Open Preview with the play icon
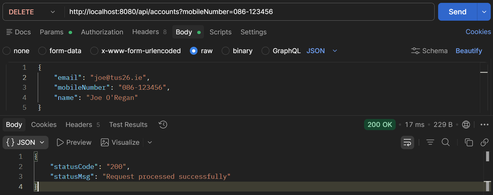This screenshot has width=493, height=195. [74, 143]
